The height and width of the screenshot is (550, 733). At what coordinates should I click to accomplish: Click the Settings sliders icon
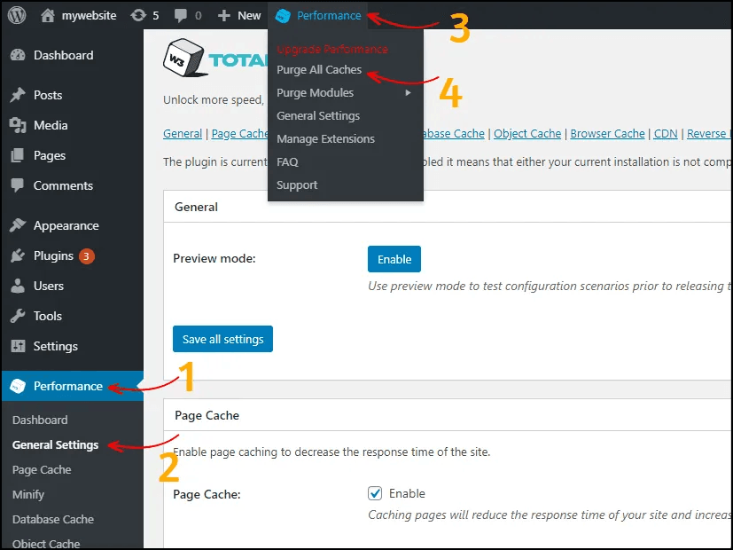pyautogui.click(x=18, y=346)
